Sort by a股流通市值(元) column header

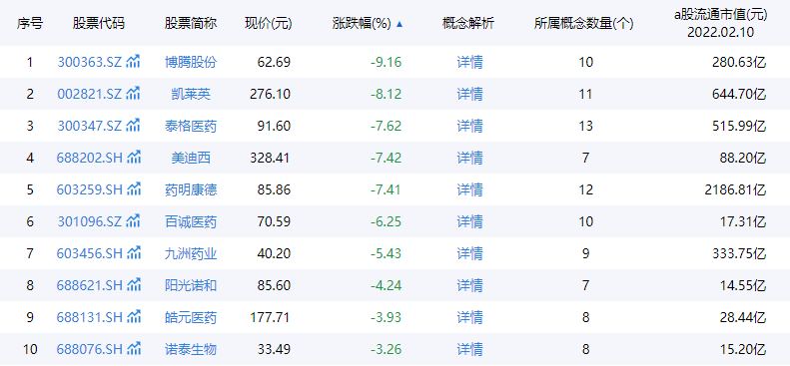click(x=721, y=24)
